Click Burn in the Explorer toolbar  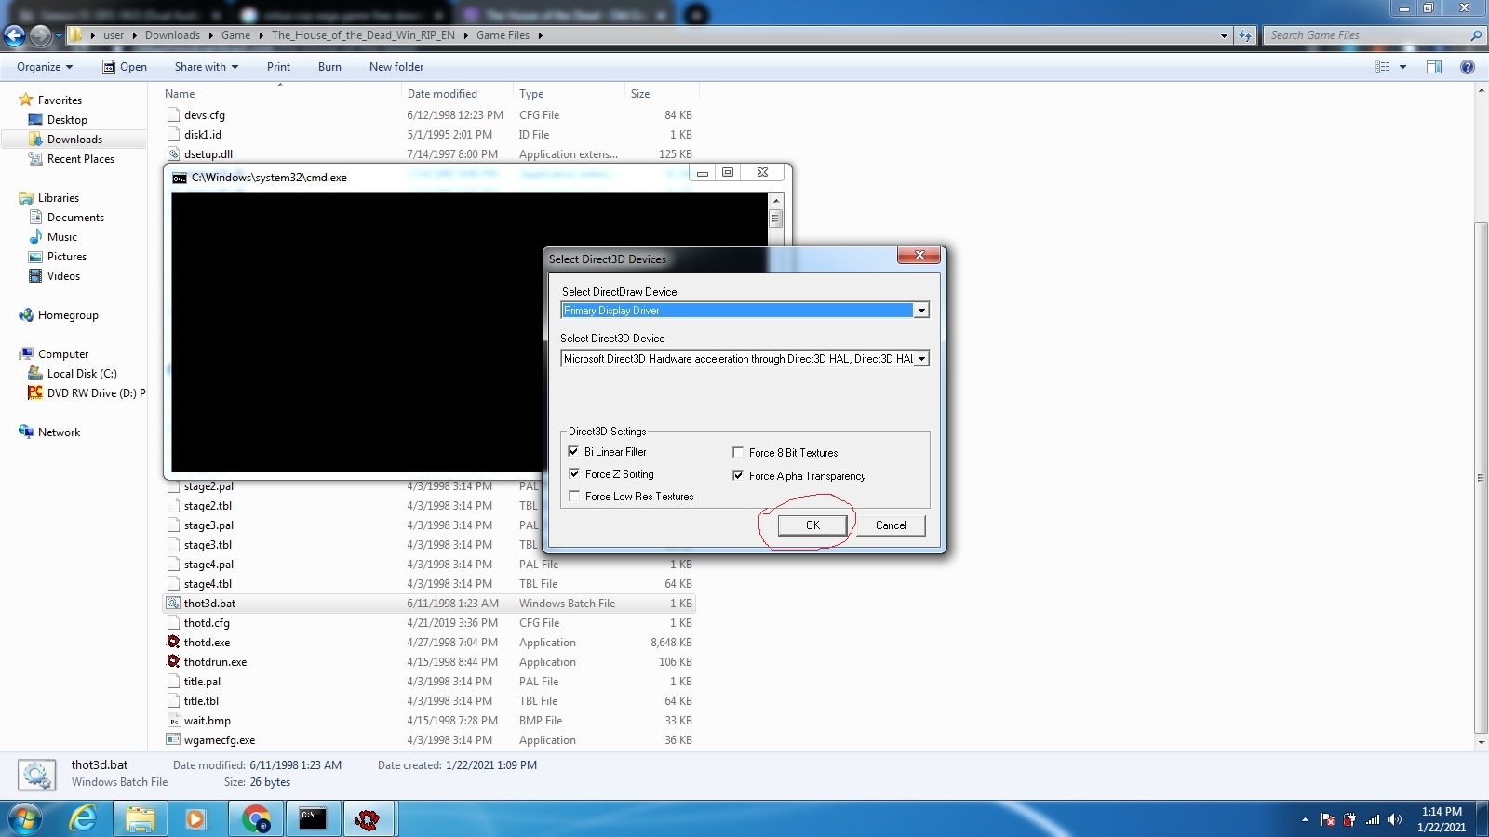(x=329, y=67)
